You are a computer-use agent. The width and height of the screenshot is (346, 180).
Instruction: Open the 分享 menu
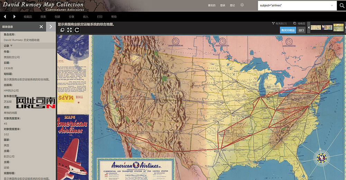coord(71,17)
